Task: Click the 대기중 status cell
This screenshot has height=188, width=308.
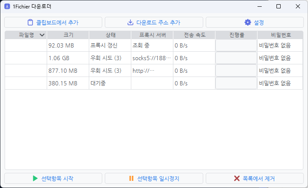Action: click(110, 83)
